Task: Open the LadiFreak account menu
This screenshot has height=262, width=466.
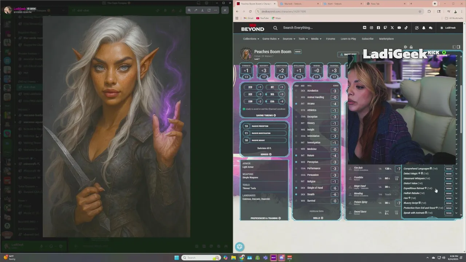Action: 449,28
